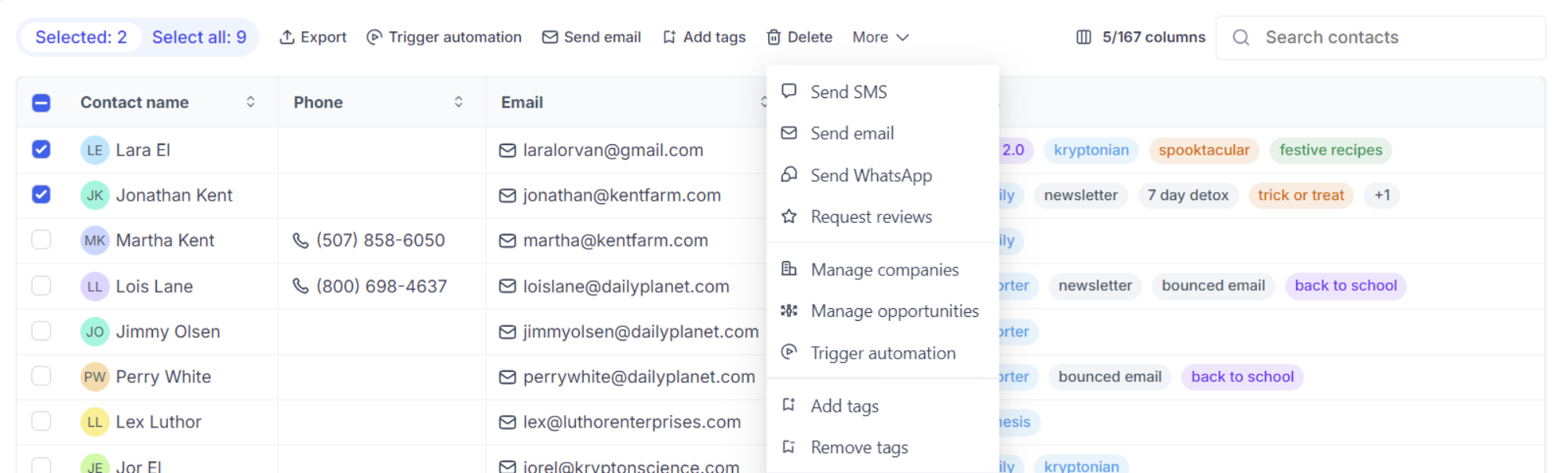The image size is (1559, 473).
Task: Open lex@luthorenterprises.com email link
Action: pos(632,422)
